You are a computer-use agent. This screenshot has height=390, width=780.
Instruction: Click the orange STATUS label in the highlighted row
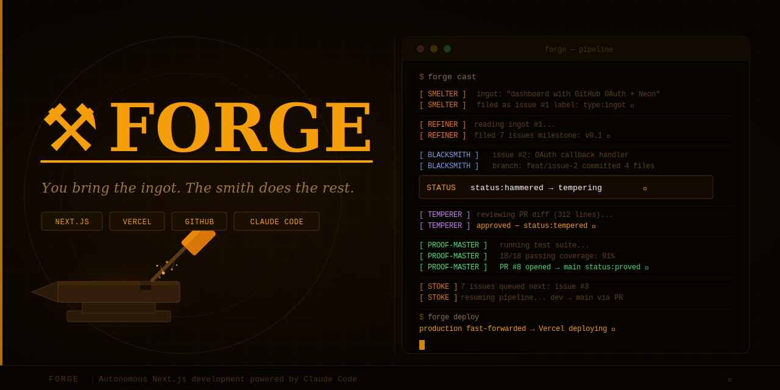point(441,188)
